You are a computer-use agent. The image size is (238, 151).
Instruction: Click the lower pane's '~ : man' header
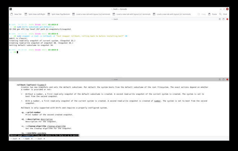click(115, 79)
